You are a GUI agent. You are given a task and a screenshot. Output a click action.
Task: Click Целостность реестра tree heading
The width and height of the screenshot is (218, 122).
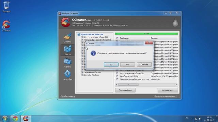[x=92, y=34]
